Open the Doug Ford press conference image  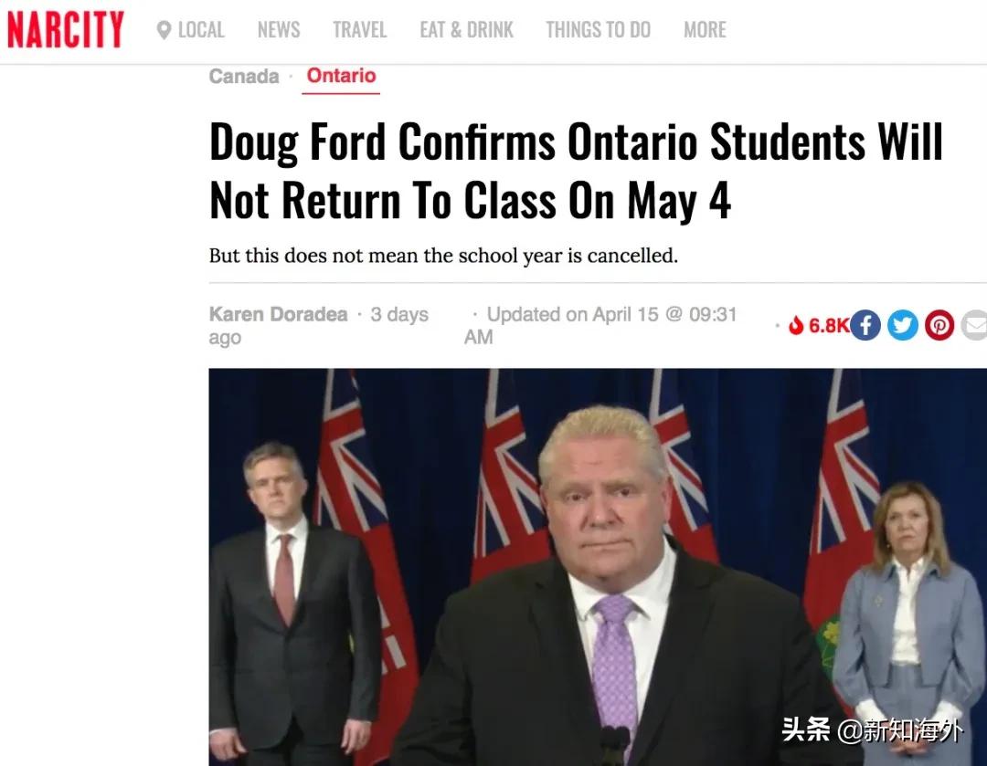(598, 567)
